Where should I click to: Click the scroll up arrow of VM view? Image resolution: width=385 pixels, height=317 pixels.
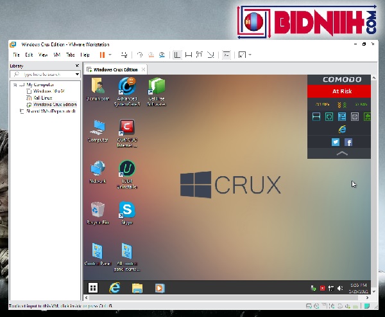point(373,78)
